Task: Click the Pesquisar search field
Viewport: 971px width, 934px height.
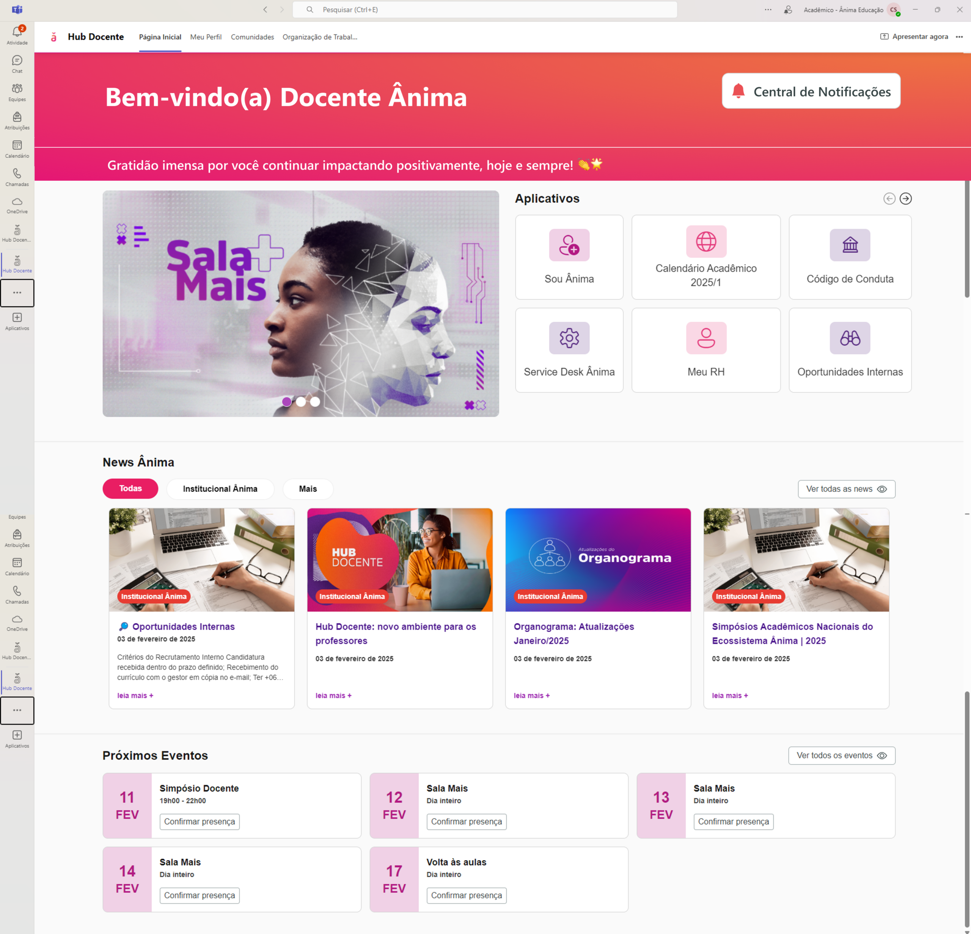Action: [x=484, y=9]
